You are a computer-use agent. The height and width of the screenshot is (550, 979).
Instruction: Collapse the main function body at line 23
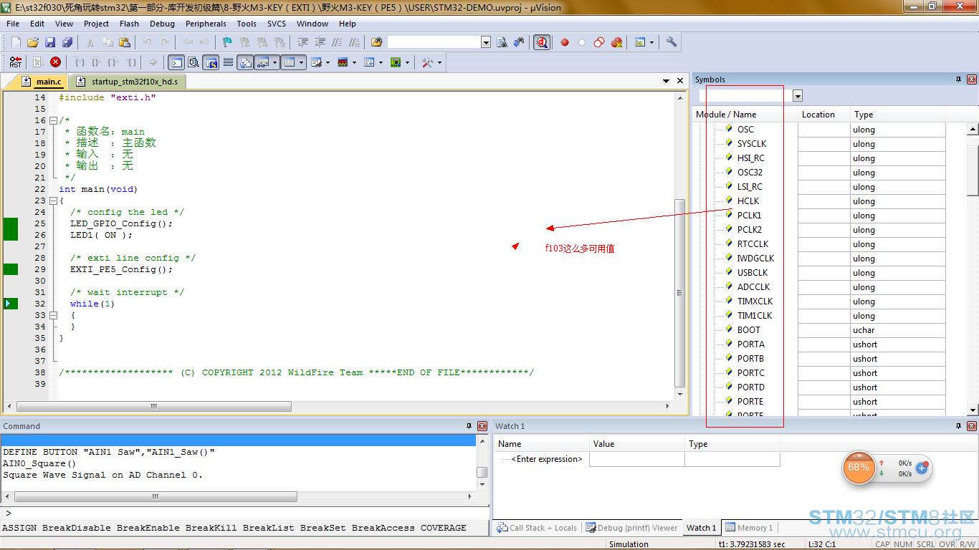[x=53, y=201]
